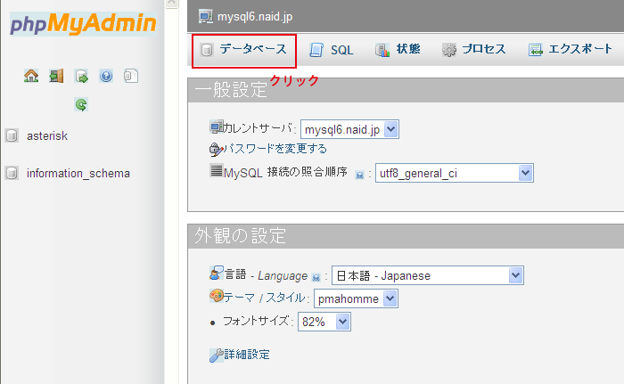Viewport: 624px width, 384px height.
Task: Open the query window icon
Action: pos(81,76)
